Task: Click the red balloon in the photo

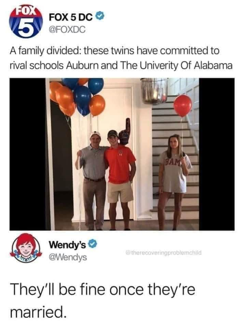Action: (183, 106)
